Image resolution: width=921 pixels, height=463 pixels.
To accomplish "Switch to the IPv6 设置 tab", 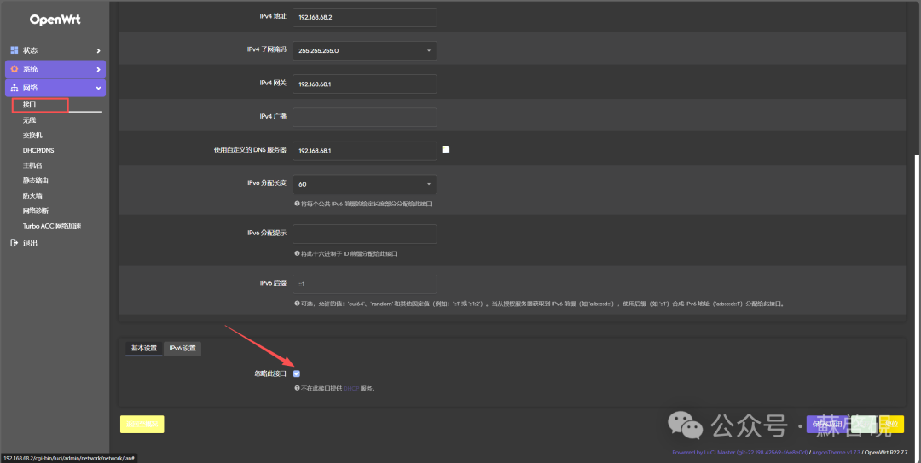I will [182, 349].
